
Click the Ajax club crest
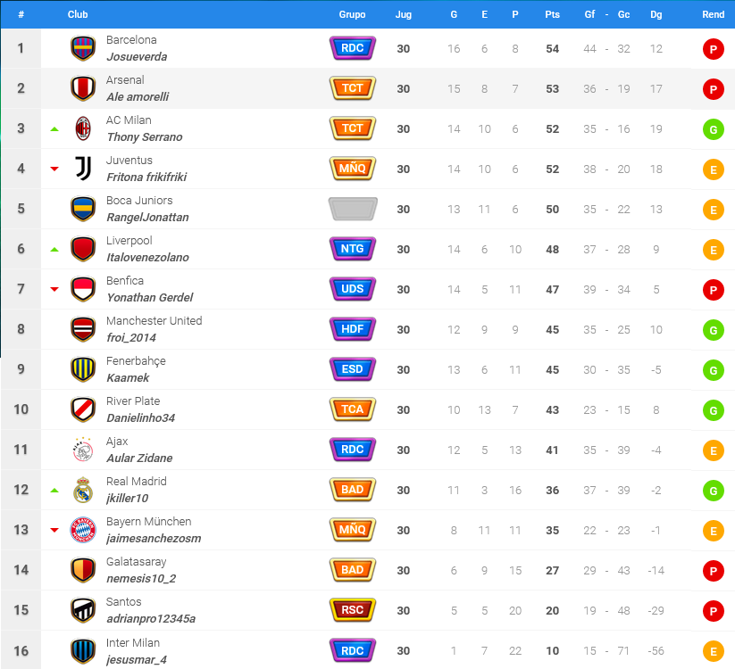[x=83, y=450]
